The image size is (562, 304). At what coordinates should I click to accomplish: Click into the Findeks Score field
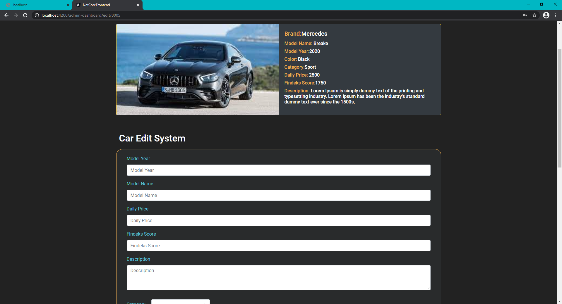click(278, 246)
